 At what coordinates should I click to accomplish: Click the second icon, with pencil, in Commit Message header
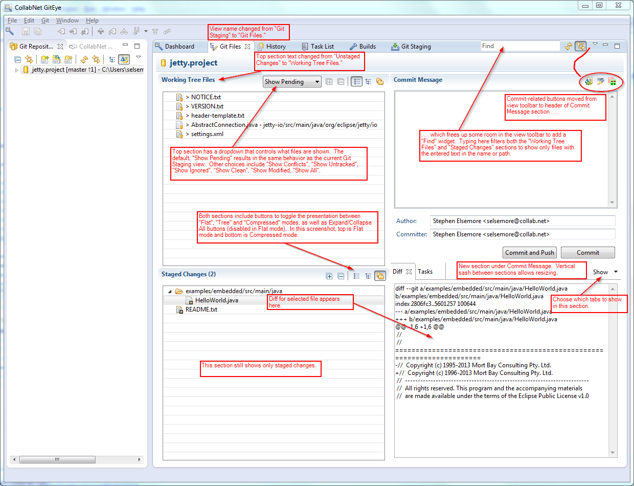tap(600, 81)
